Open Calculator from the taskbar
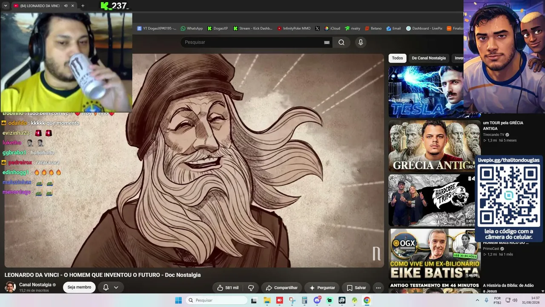This screenshot has height=307, width=545. [304, 300]
